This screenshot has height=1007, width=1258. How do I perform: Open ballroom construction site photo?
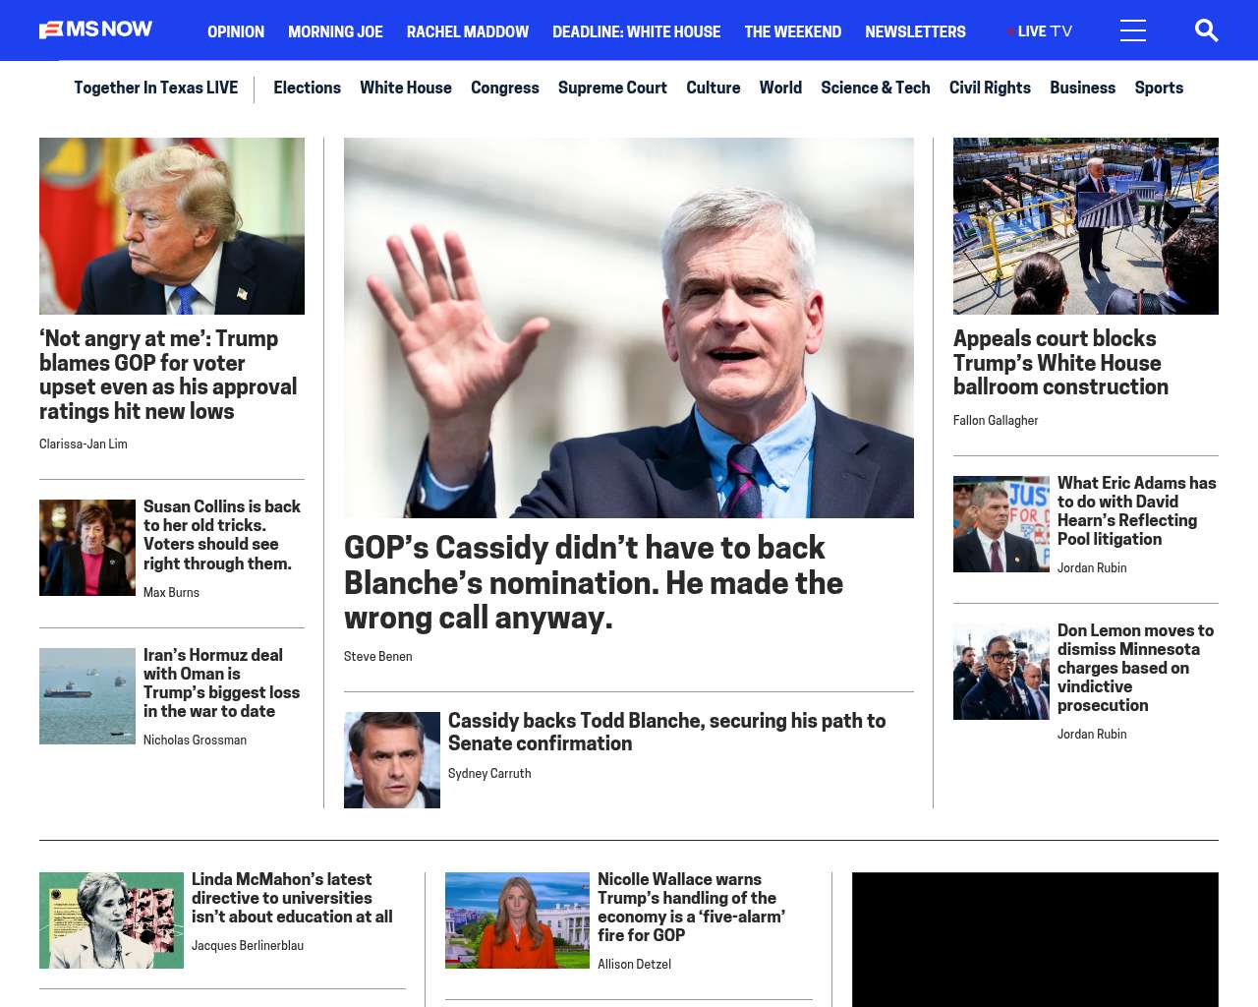[x=1086, y=226]
